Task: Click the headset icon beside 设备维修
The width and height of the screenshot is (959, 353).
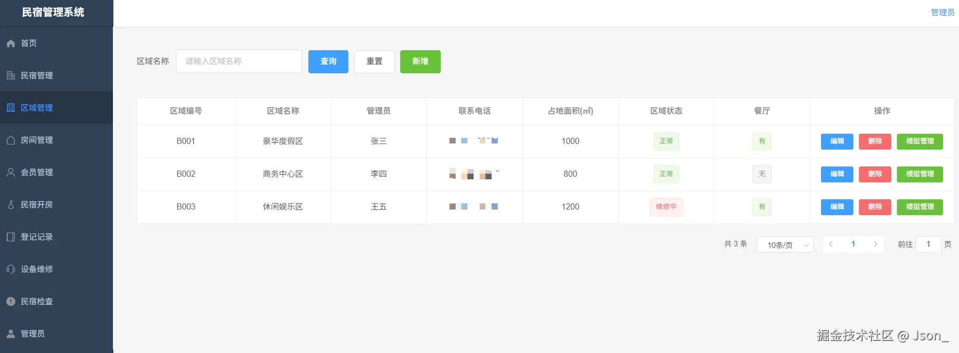Action: pyautogui.click(x=11, y=269)
